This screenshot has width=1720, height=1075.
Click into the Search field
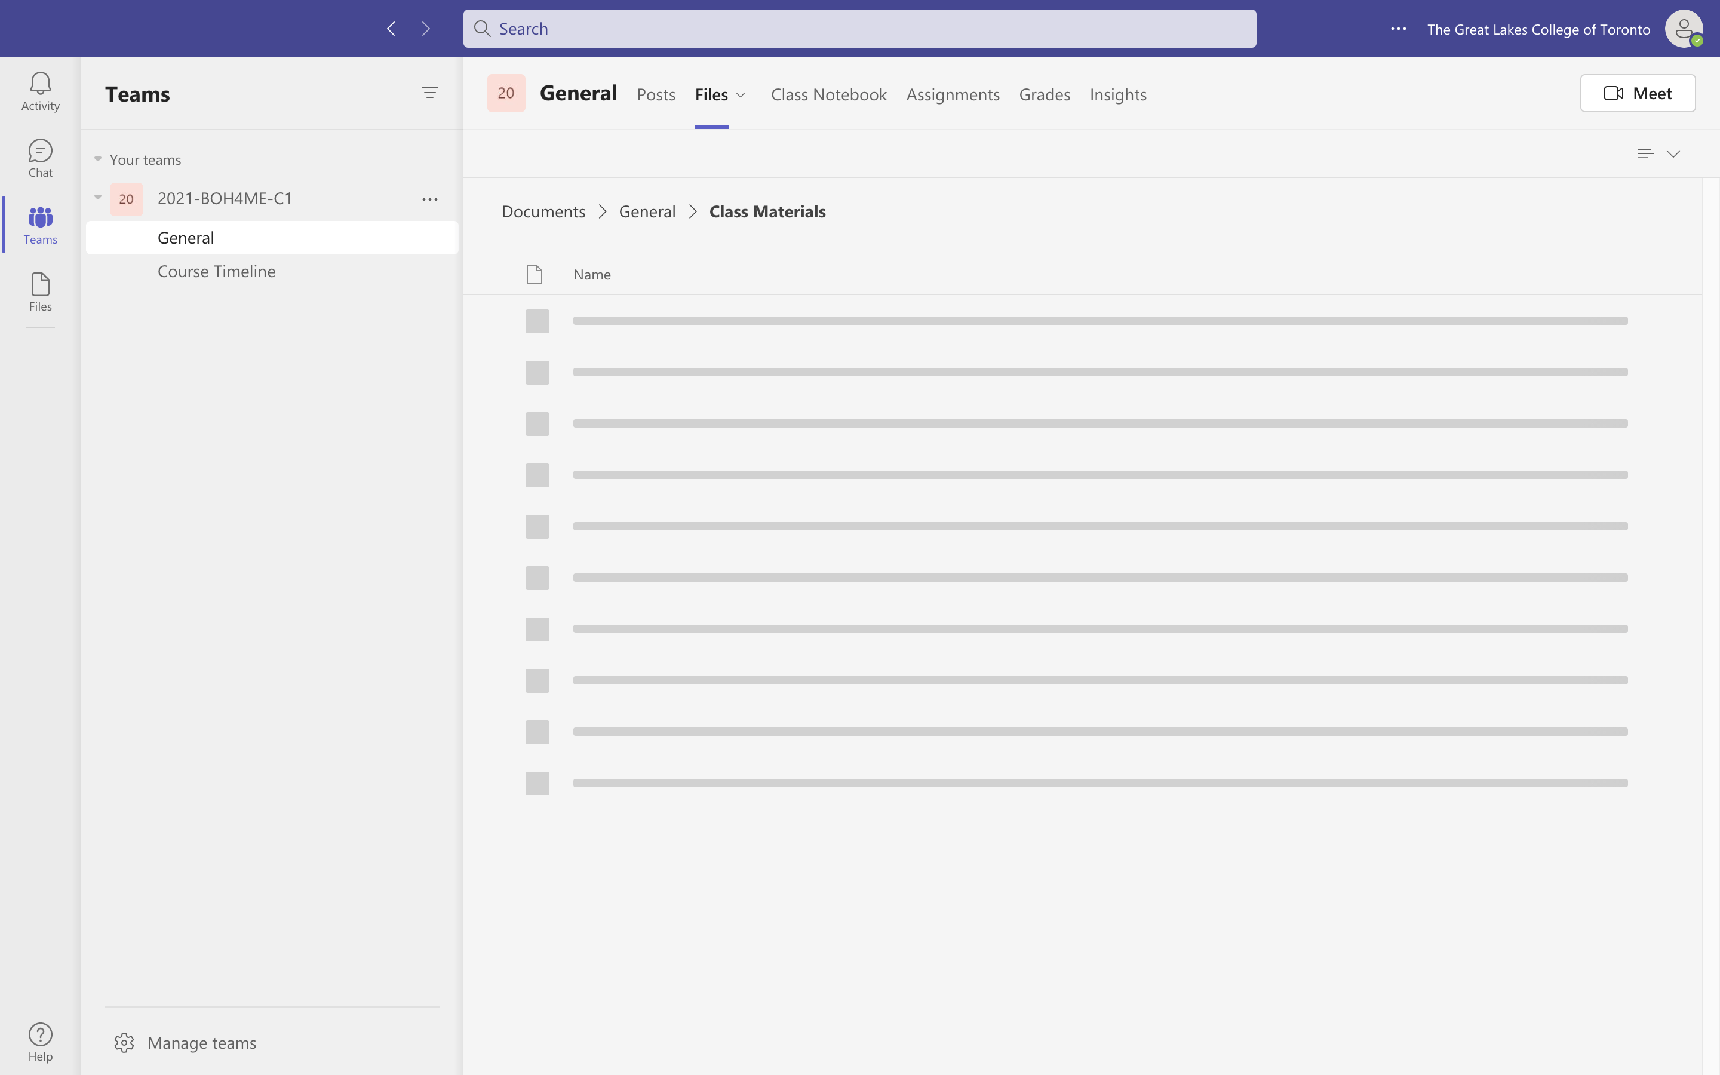tap(859, 29)
